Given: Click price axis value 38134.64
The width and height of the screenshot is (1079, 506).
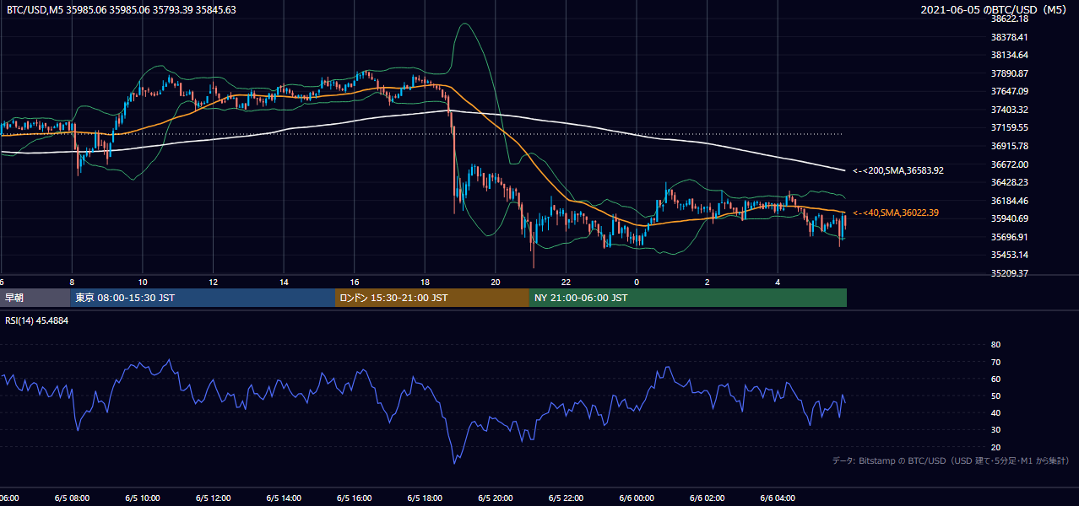Looking at the screenshot, I should (x=1009, y=55).
